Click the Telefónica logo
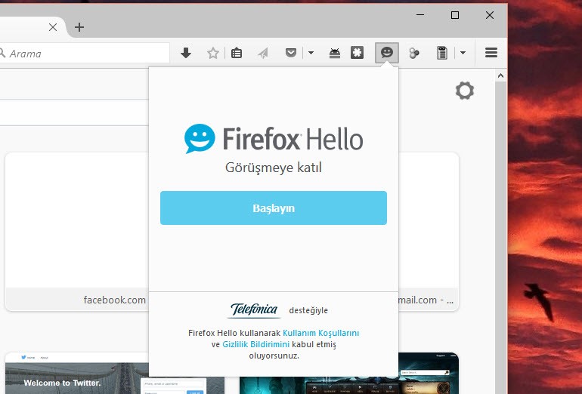Viewport: 582px width, 394px height. pos(254,310)
